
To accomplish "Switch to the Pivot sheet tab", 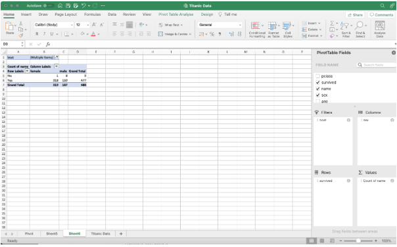I will (29, 234).
